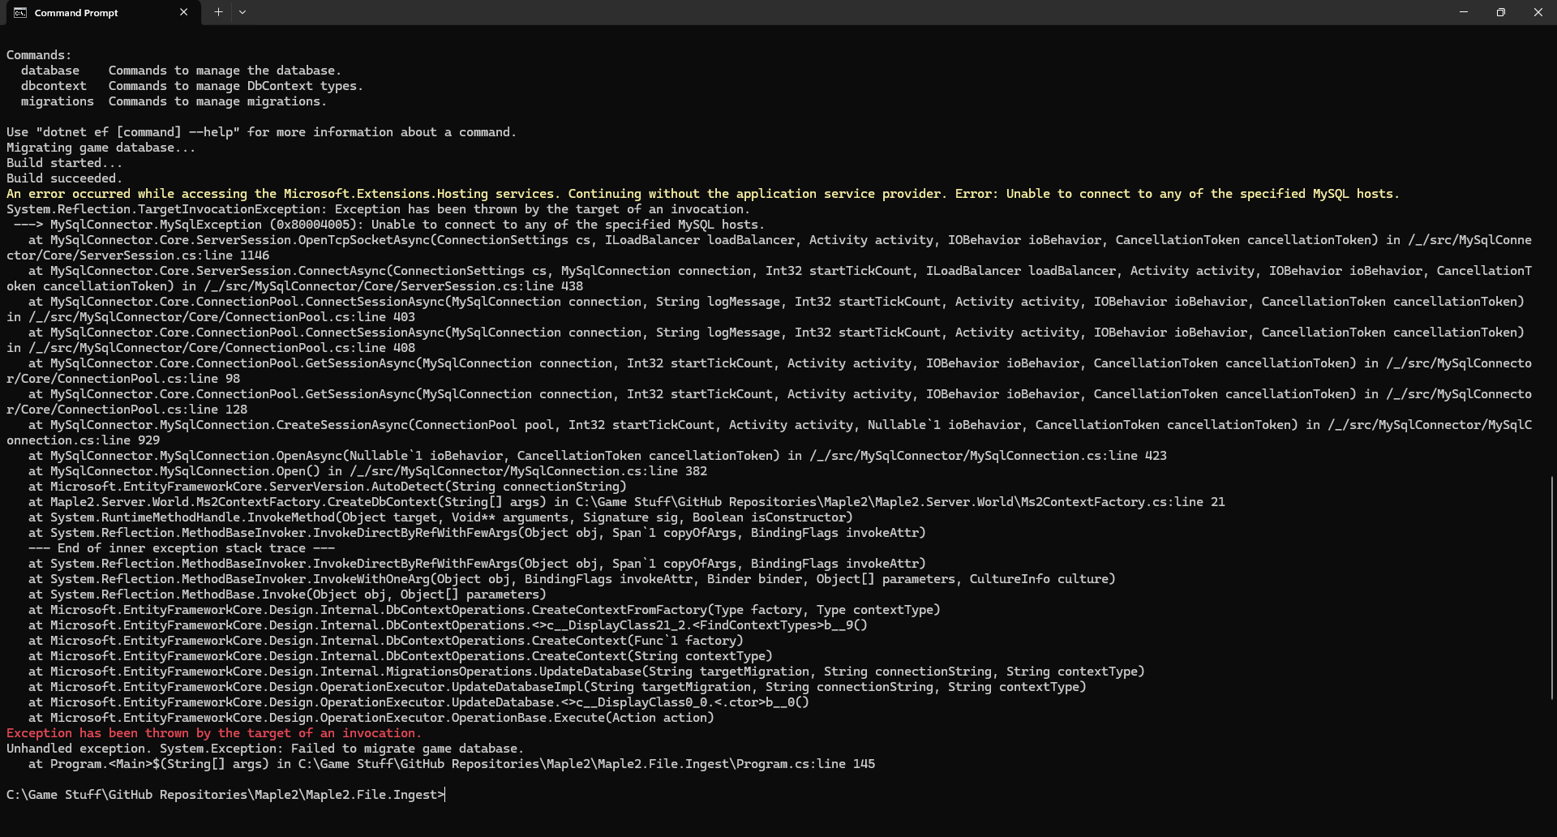Screen dimensions: 1557x837
Task: Click "<FindContextTypes>b__9()" text
Action: (x=780, y=625)
